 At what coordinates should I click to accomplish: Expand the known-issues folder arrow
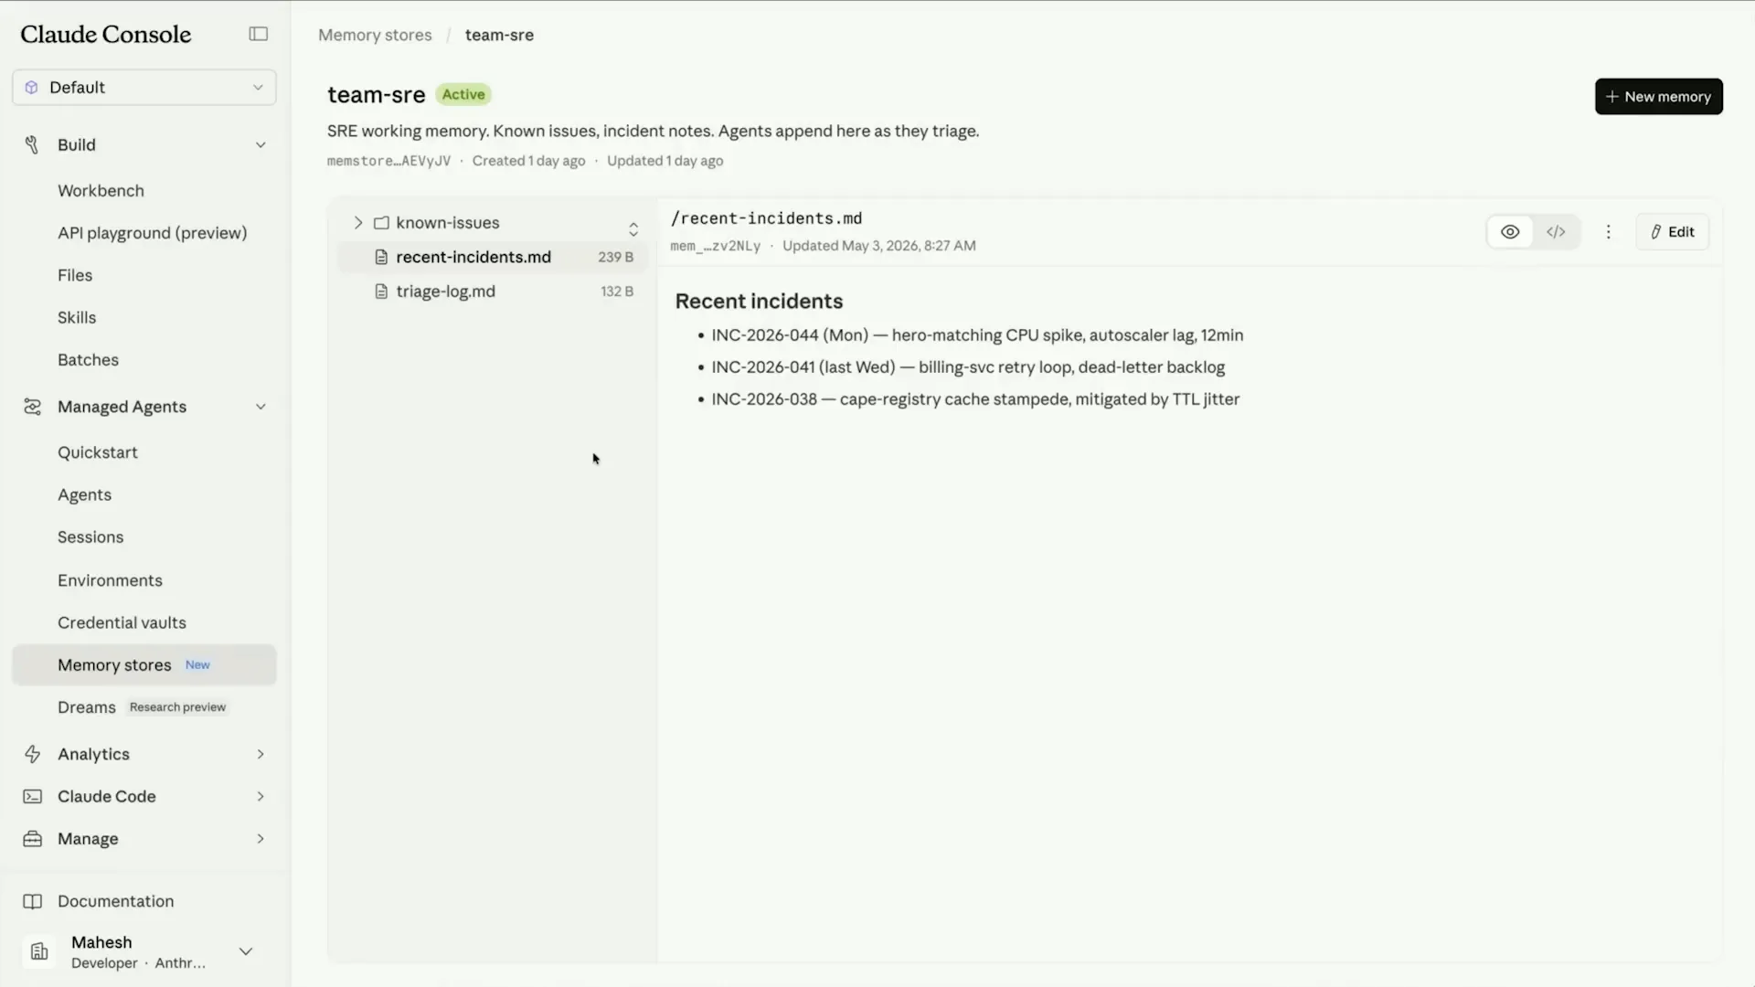point(357,223)
